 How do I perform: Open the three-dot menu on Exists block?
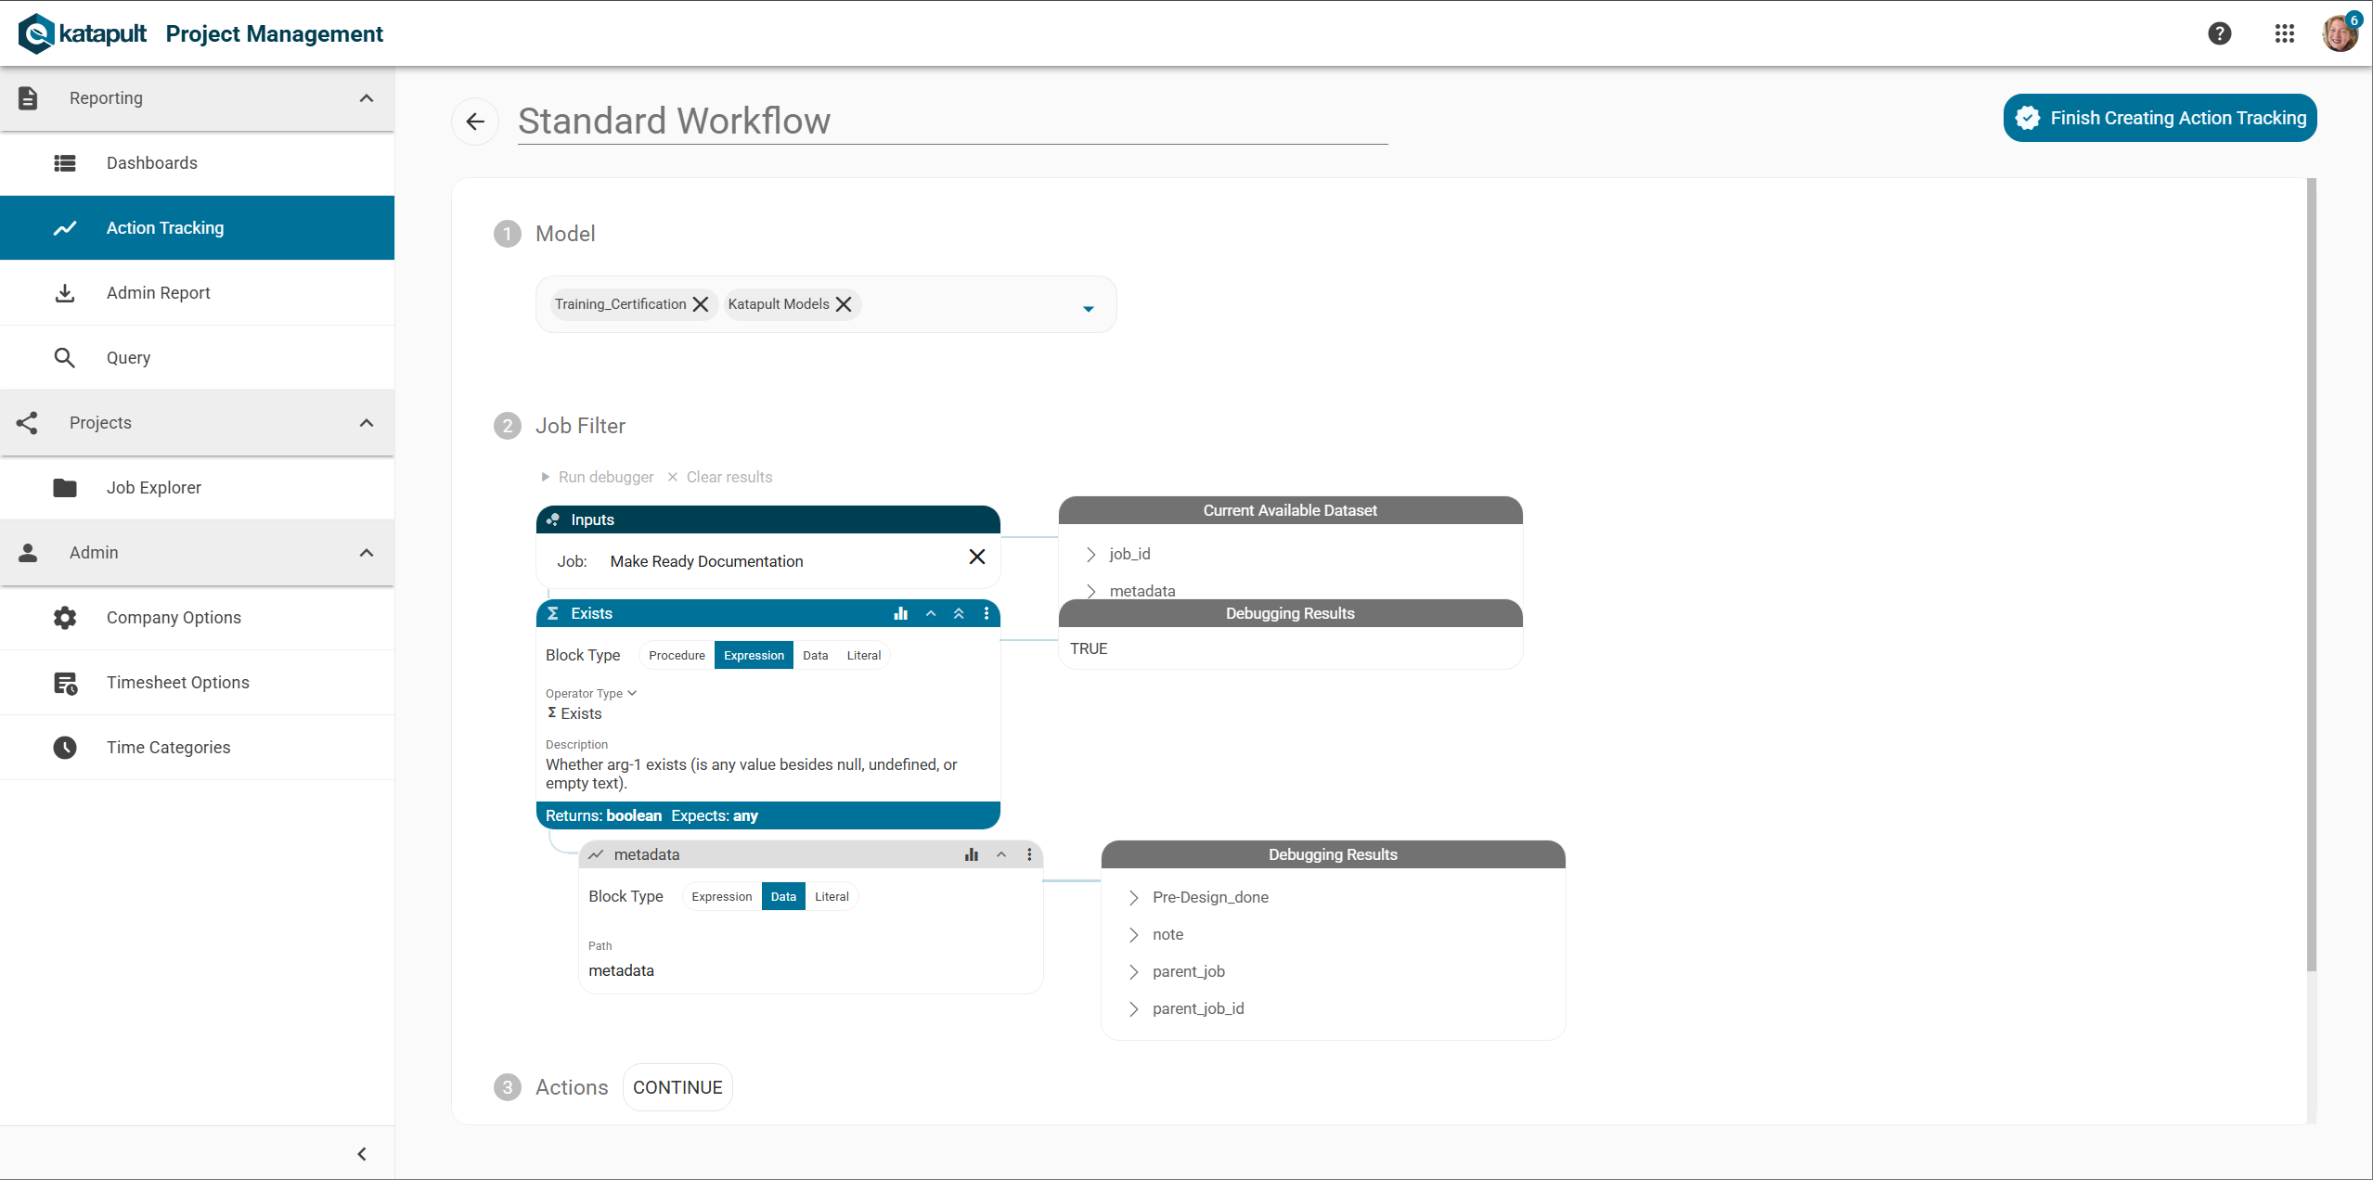(x=986, y=613)
